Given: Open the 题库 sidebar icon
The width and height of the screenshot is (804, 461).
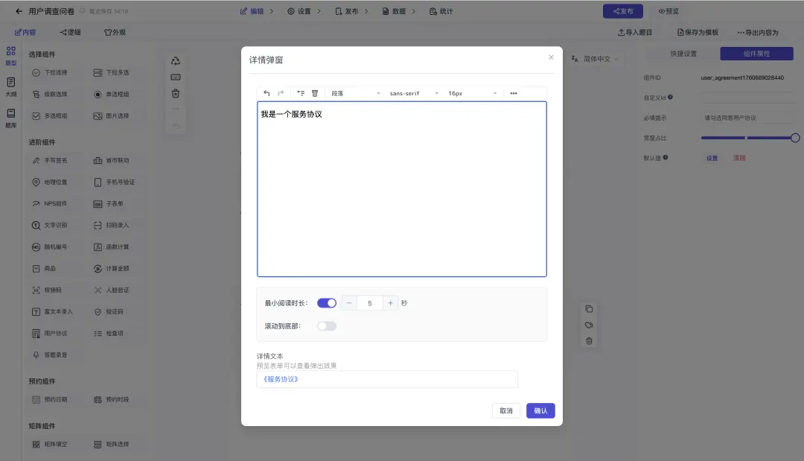Looking at the screenshot, I should (x=11, y=118).
